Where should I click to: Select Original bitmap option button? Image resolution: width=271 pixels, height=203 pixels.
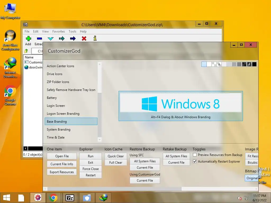[252, 178]
